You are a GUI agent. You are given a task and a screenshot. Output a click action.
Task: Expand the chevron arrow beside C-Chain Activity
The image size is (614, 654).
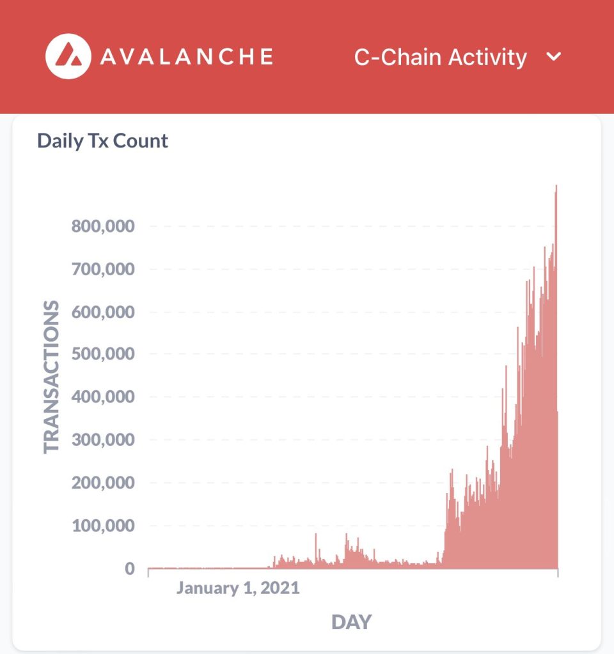pyautogui.click(x=553, y=56)
